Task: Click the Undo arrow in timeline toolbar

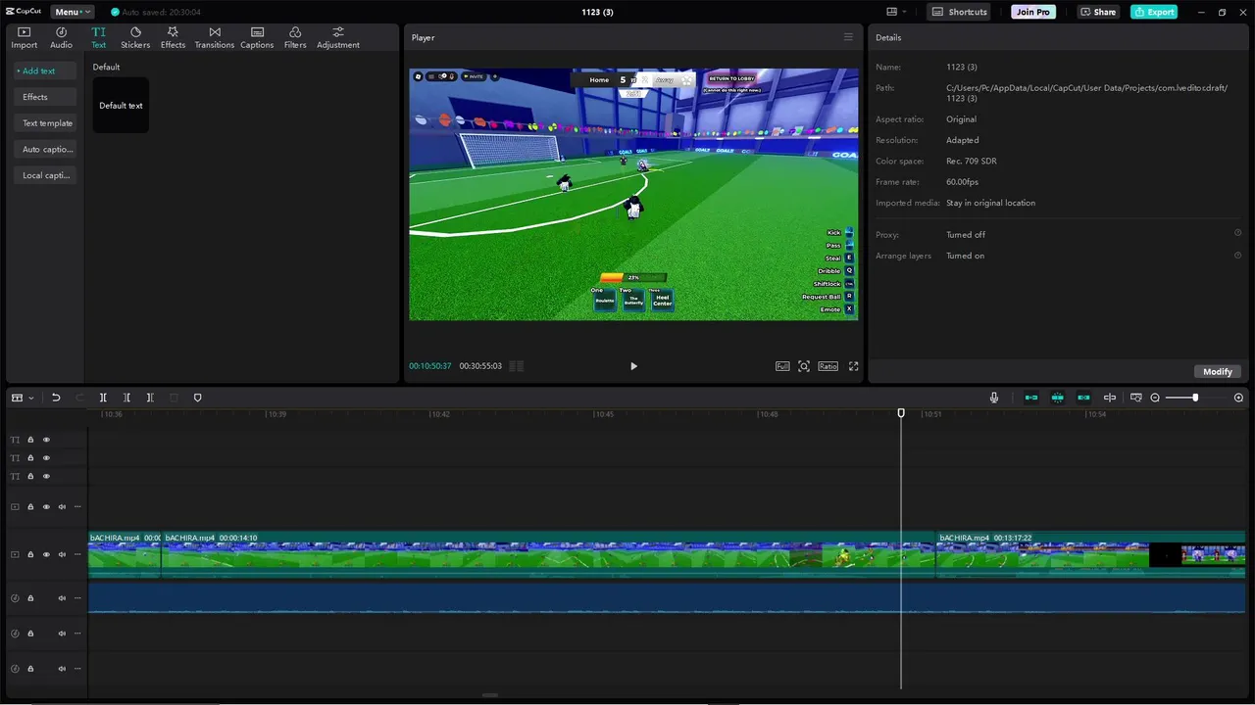Action: pos(56,398)
